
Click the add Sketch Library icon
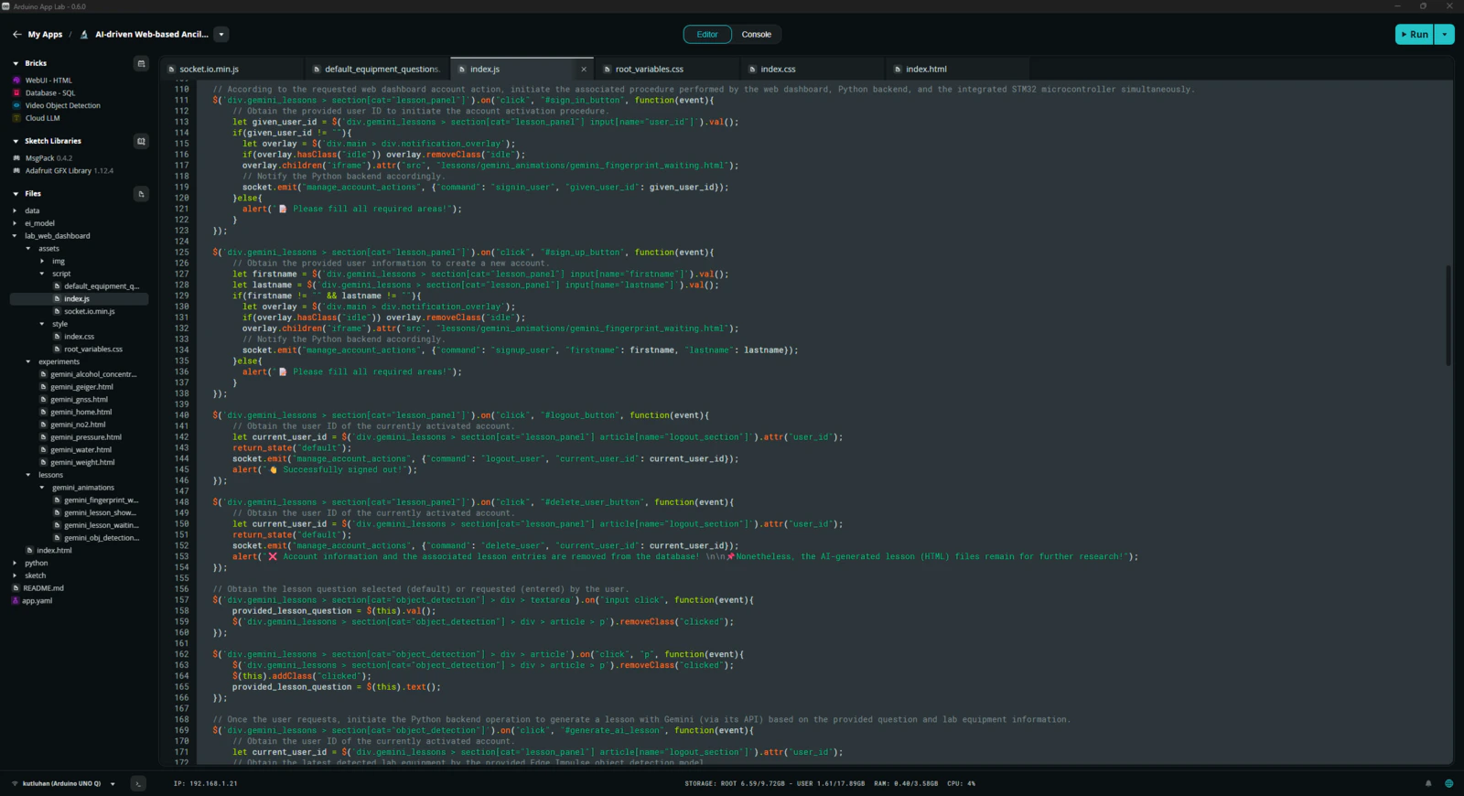(141, 141)
